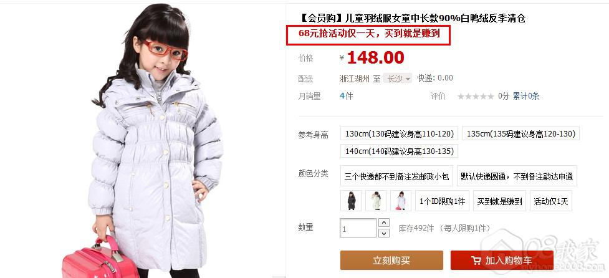Select option 三个快递都不到备注发邮政小包
The width and height of the screenshot is (609, 278).
(x=396, y=176)
